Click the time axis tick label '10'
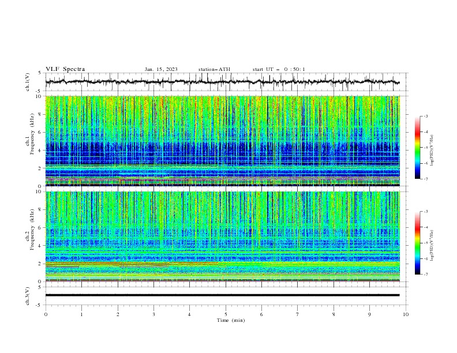Screen dimensions: 457x353 coord(406,314)
